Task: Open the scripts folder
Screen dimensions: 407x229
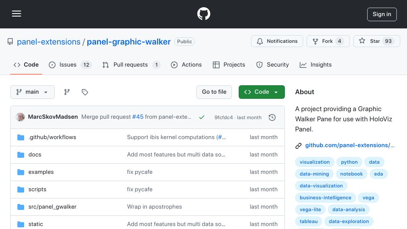Action: point(37,189)
